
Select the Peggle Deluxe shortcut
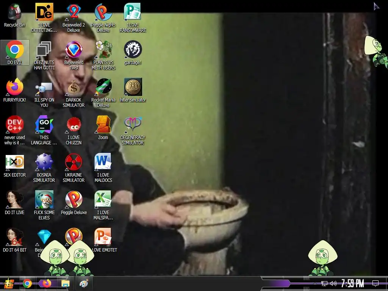(74, 203)
